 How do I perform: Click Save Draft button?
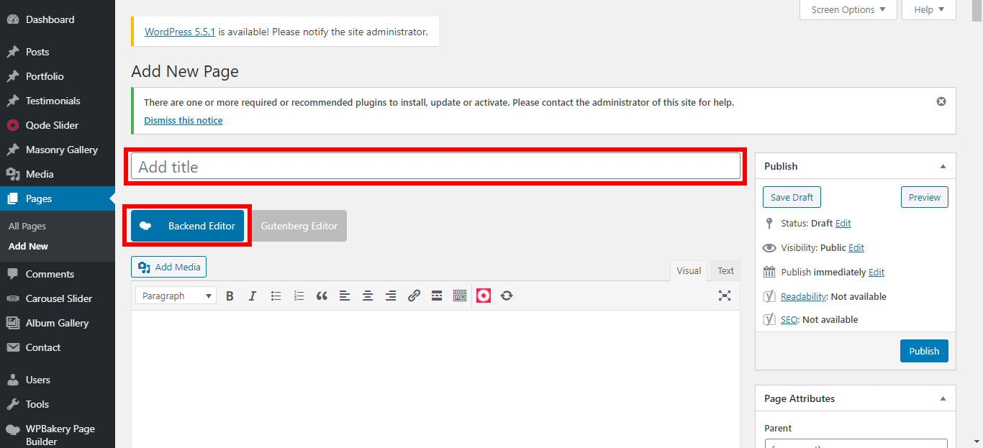tap(792, 197)
